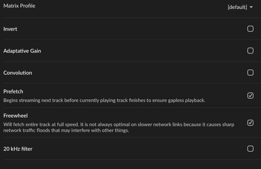Click the 20 kHz filter label
Image resolution: width=261 pixels, height=169 pixels.
tap(18, 149)
